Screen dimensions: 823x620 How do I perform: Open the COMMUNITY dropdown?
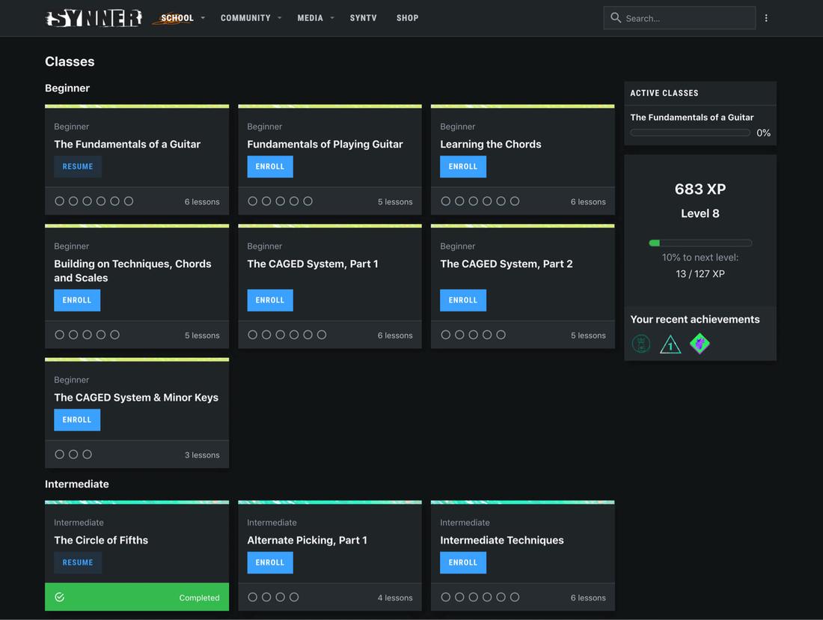pyautogui.click(x=245, y=17)
